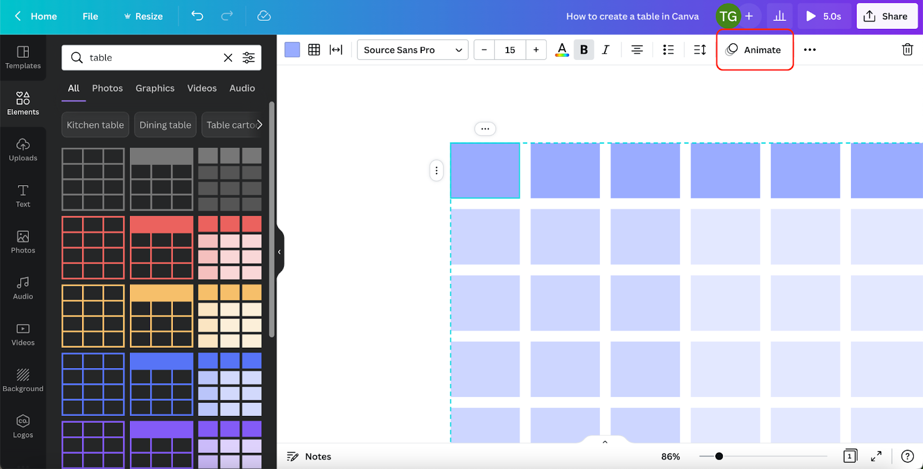Open the table row options dots
Screen dimensions: 923x469
[437, 170]
